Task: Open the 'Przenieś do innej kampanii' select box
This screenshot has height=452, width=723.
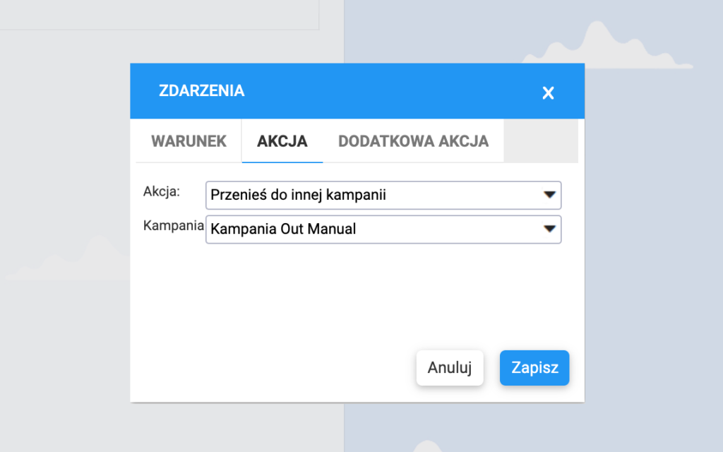Action: (374, 195)
